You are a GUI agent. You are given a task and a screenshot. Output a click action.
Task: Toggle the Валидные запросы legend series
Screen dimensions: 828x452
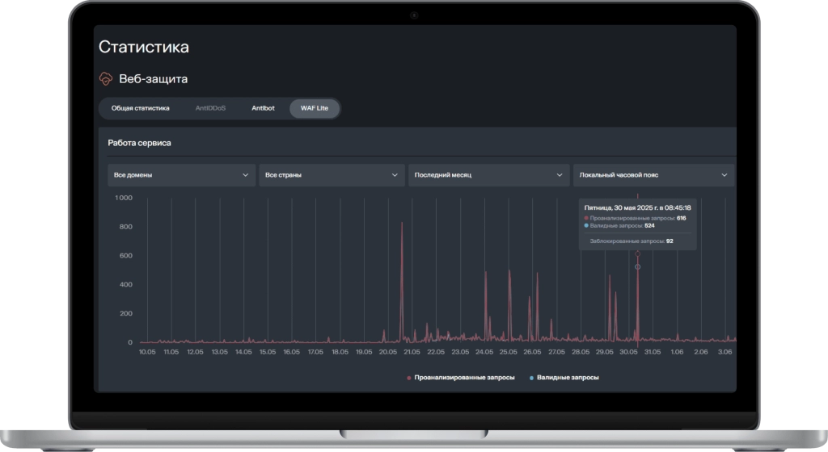click(x=564, y=377)
